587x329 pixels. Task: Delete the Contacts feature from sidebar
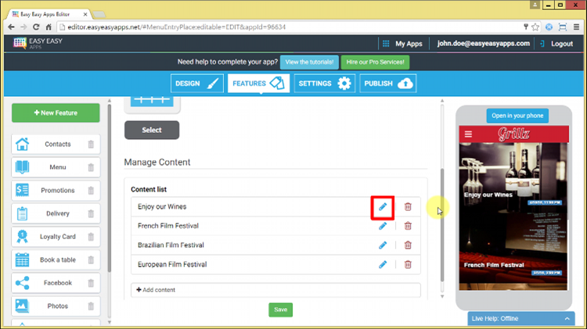[x=91, y=145]
